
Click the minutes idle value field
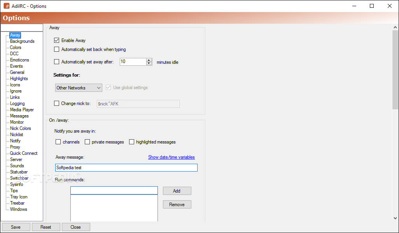pos(133,61)
